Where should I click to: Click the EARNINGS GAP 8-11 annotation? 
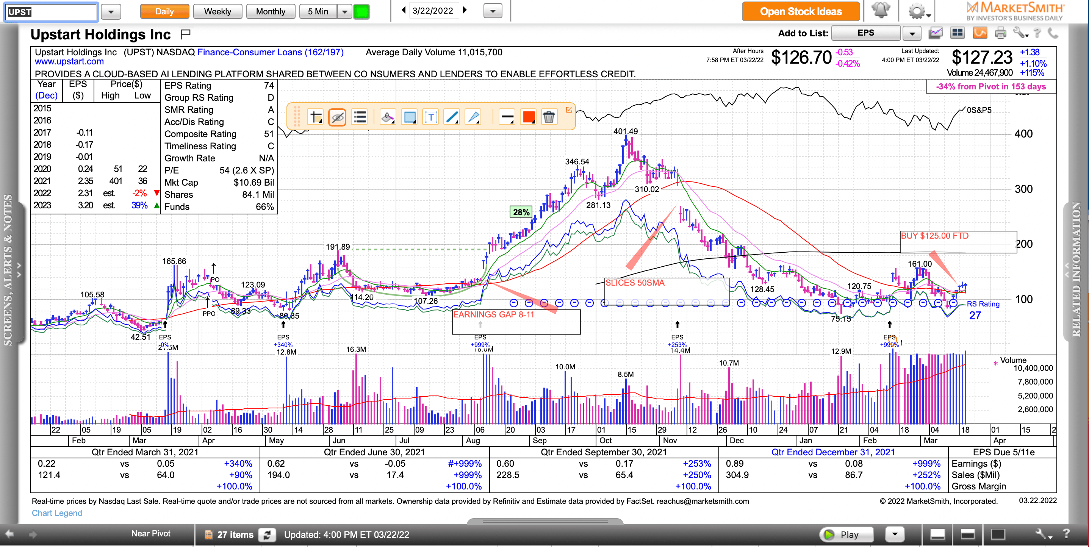click(516, 322)
